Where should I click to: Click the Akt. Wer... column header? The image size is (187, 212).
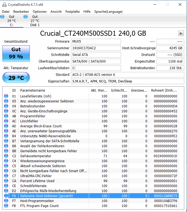coord(99,90)
